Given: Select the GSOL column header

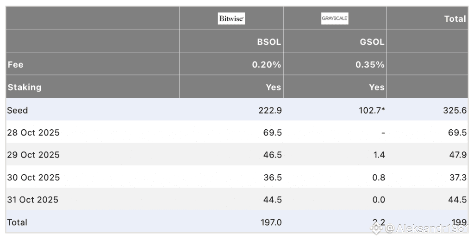Looking at the screenshot, I should point(372,42).
